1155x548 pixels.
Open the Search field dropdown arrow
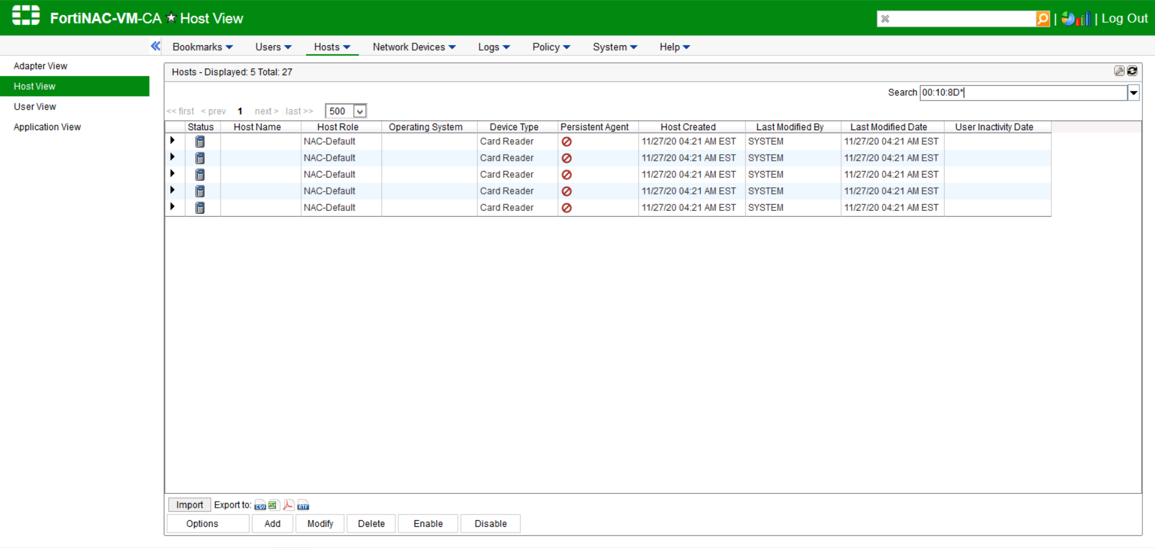(x=1133, y=93)
